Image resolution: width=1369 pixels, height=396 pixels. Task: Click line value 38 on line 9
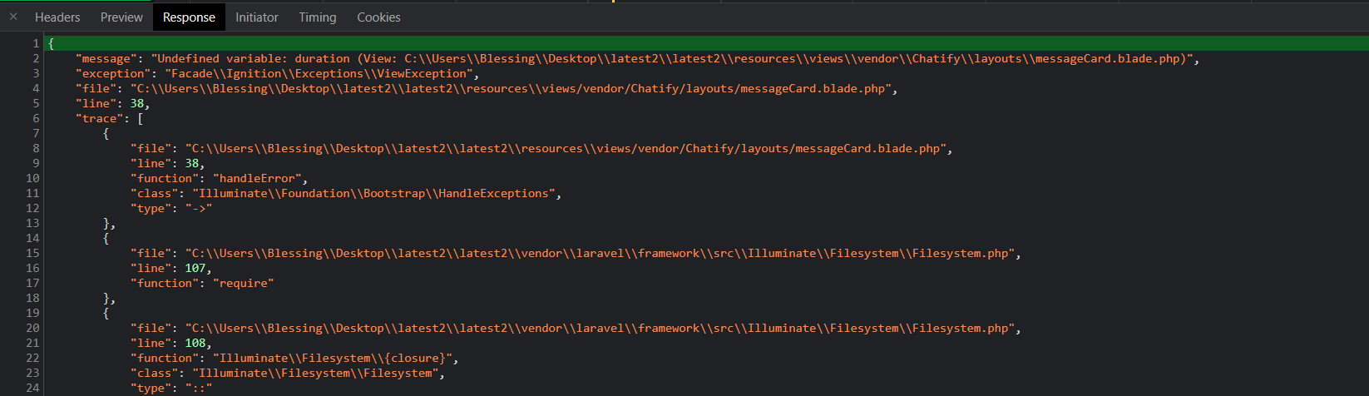pos(192,163)
